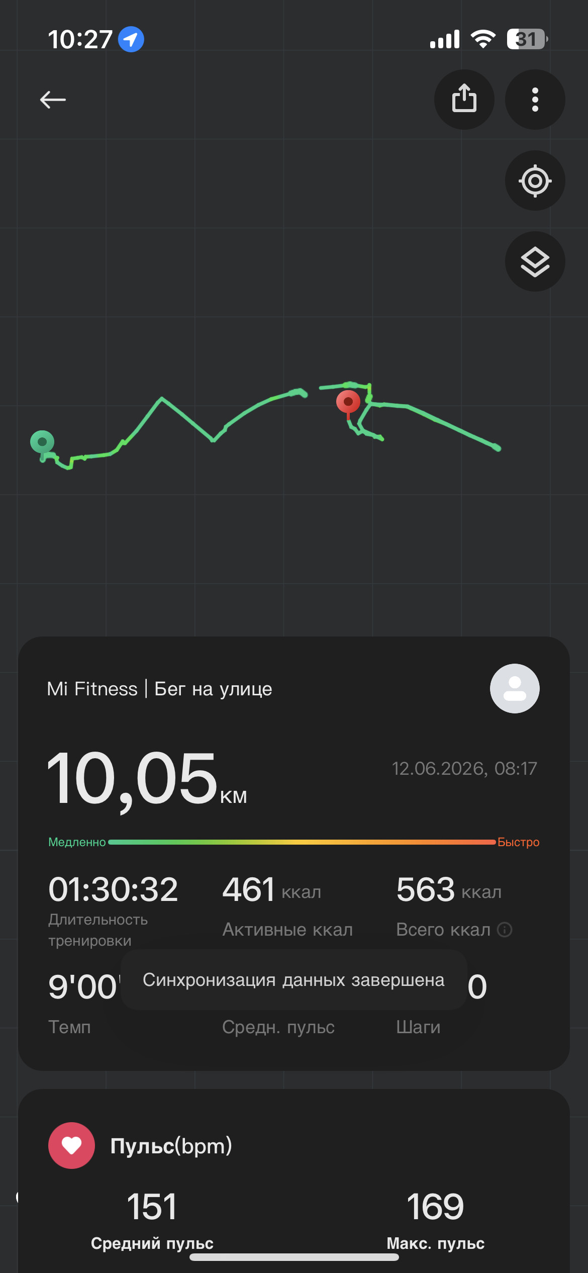588x1273 pixels.
Task: Tap the Mi Fitness | Бег на улице title
Action: (x=159, y=689)
